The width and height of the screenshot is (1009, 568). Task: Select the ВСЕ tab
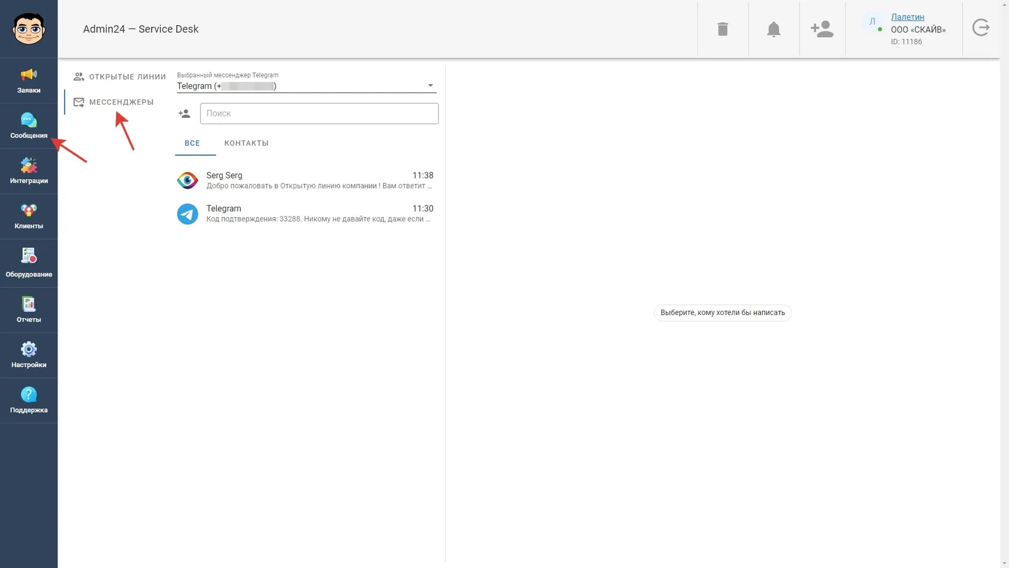(x=192, y=143)
